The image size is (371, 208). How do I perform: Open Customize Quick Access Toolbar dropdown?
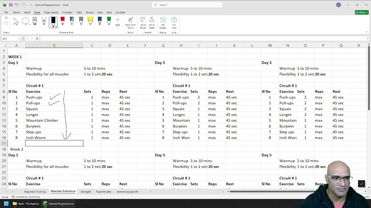pyautogui.click(x=31, y=5)
